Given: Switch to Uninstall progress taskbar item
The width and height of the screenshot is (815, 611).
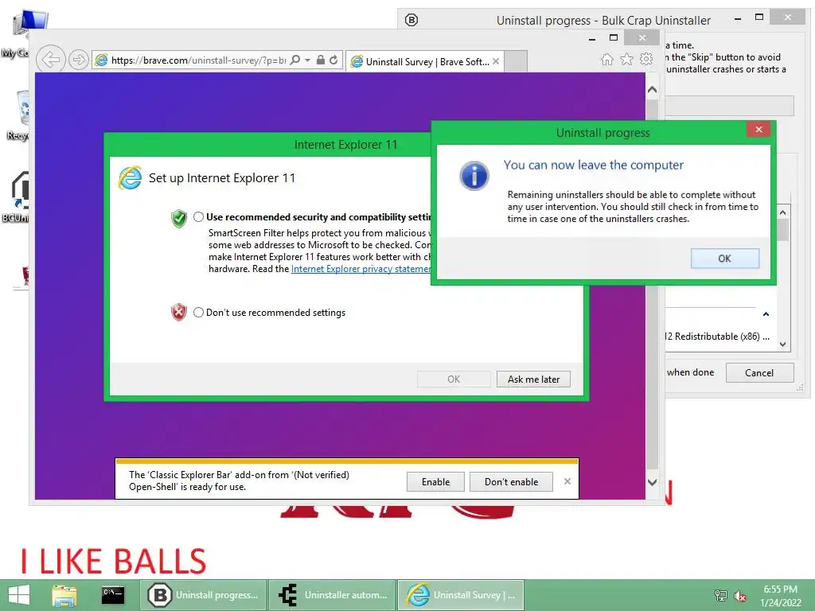Looking at the screenshot, I should (x=203, y=595).
